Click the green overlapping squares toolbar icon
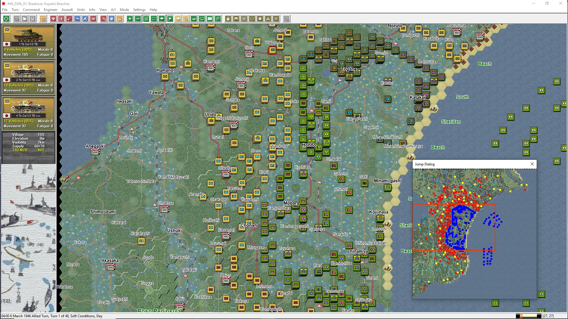Image resolution: width=568 pixels, height=319 pixels. tap(218, 19)
